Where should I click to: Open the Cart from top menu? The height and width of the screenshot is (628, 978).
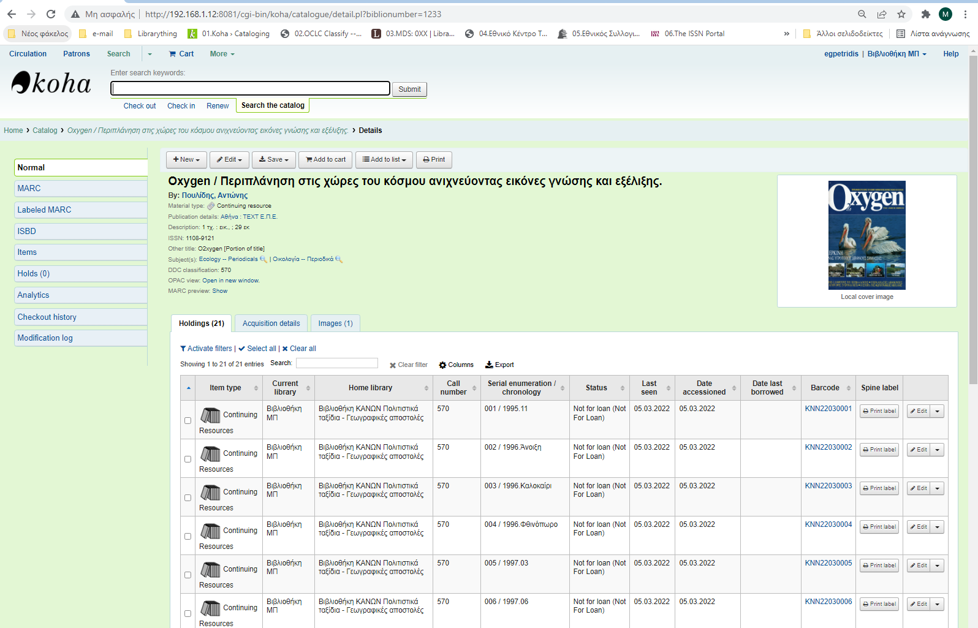point(181,54)
